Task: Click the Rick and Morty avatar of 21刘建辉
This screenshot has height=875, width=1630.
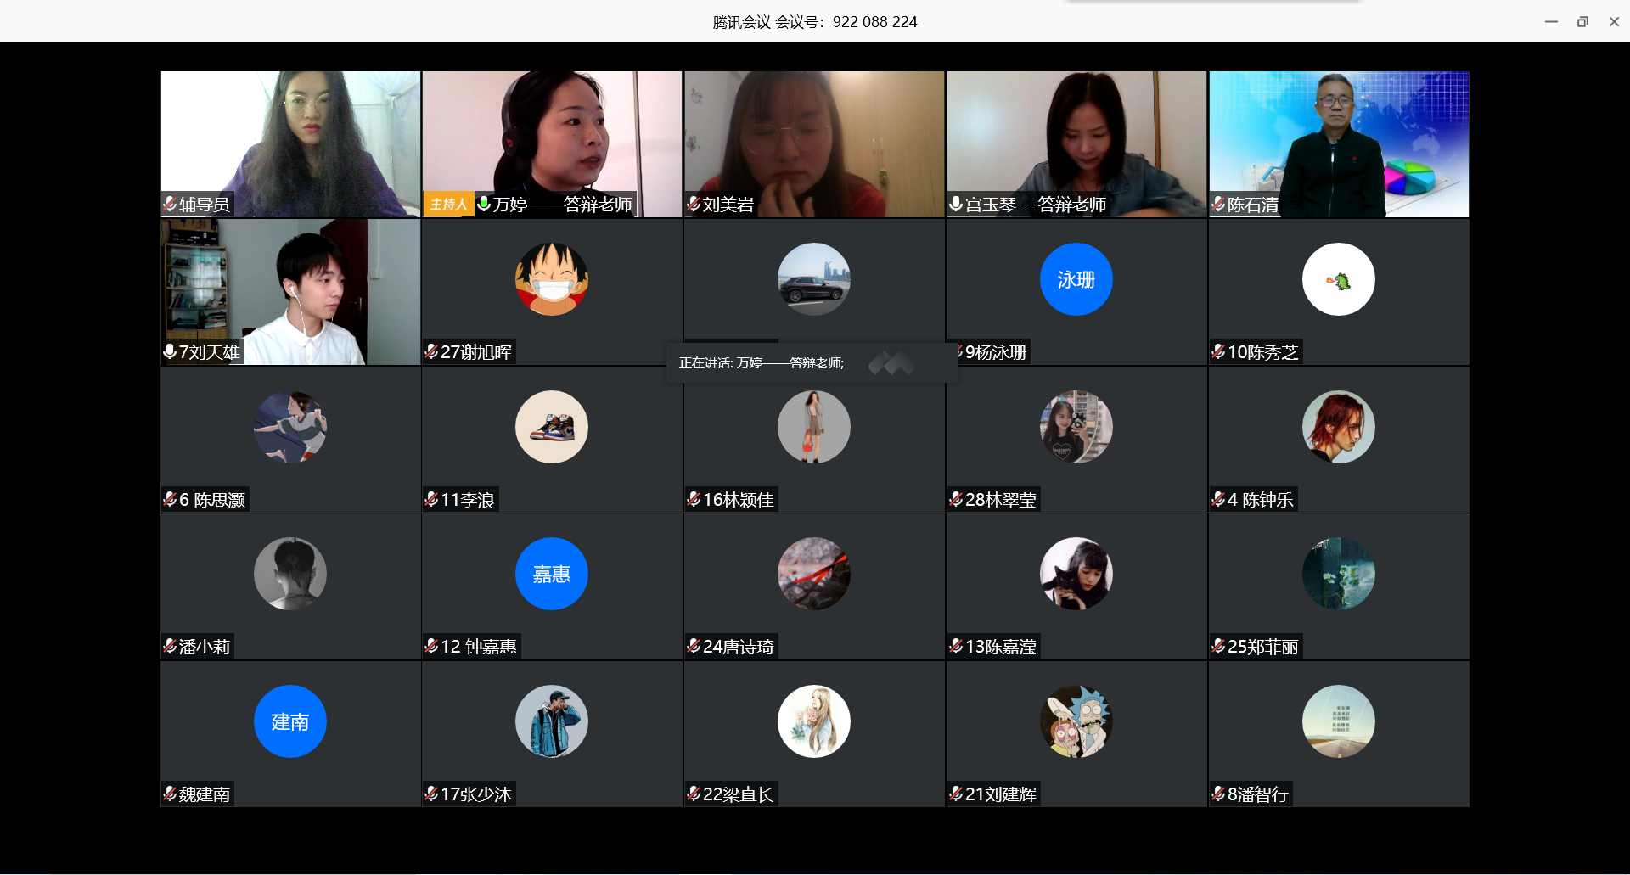Action: pos(1076,721)
